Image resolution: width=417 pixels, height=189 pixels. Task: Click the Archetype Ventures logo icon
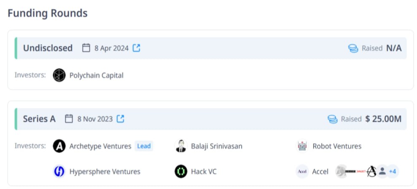coord(59,146)
